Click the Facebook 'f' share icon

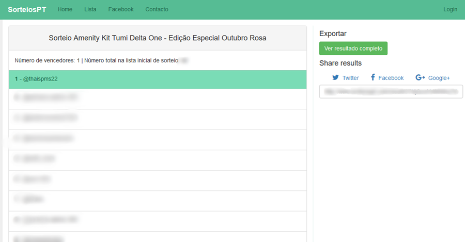(x=372, y=77)
